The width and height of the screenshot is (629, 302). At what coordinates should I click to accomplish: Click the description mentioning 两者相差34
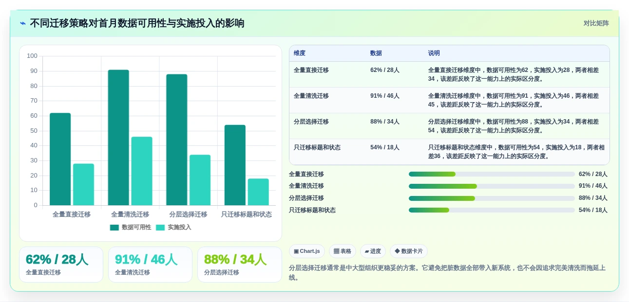click(x=514, y=74)
